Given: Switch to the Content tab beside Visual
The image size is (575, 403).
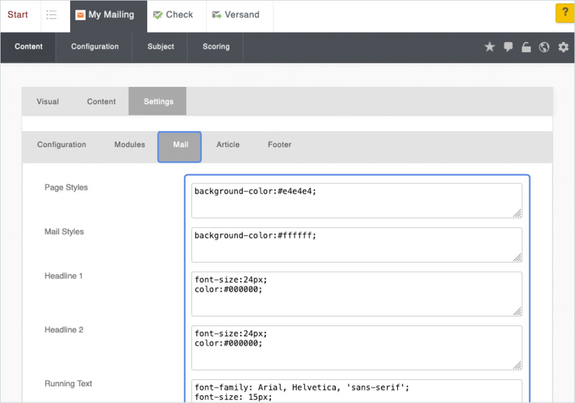Looking at the screenshot, I should [101, 102].
